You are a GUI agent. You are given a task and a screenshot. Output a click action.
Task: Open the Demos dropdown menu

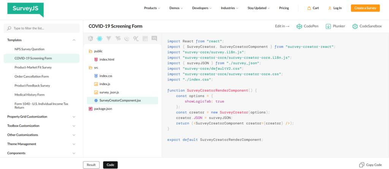tap(176, 8)
